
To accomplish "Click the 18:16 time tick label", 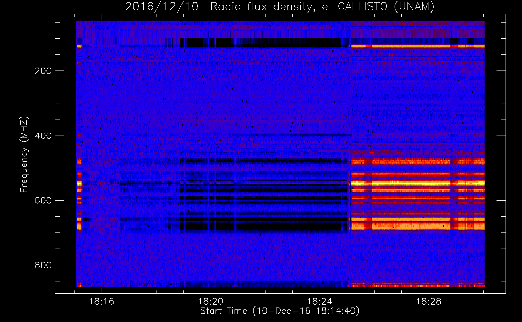I will click(102, 301).
